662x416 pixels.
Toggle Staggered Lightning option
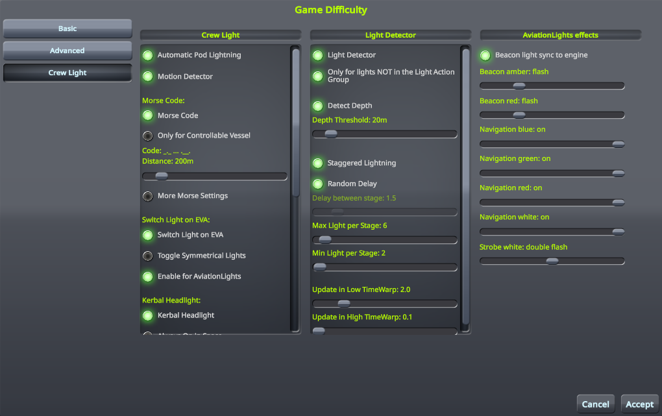coord(318,163)
